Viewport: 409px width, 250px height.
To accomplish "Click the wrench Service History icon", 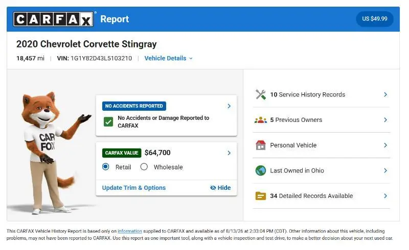I will click(261, 94).
